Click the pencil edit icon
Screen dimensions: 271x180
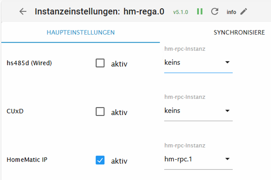tap(244, 11)
